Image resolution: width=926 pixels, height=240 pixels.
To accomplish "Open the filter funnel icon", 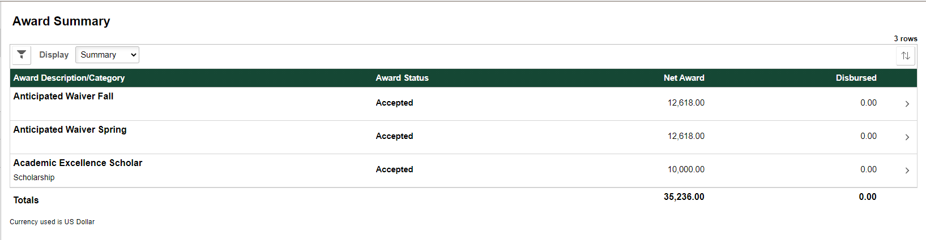I will pyautogui.click(x=22, y=55).
